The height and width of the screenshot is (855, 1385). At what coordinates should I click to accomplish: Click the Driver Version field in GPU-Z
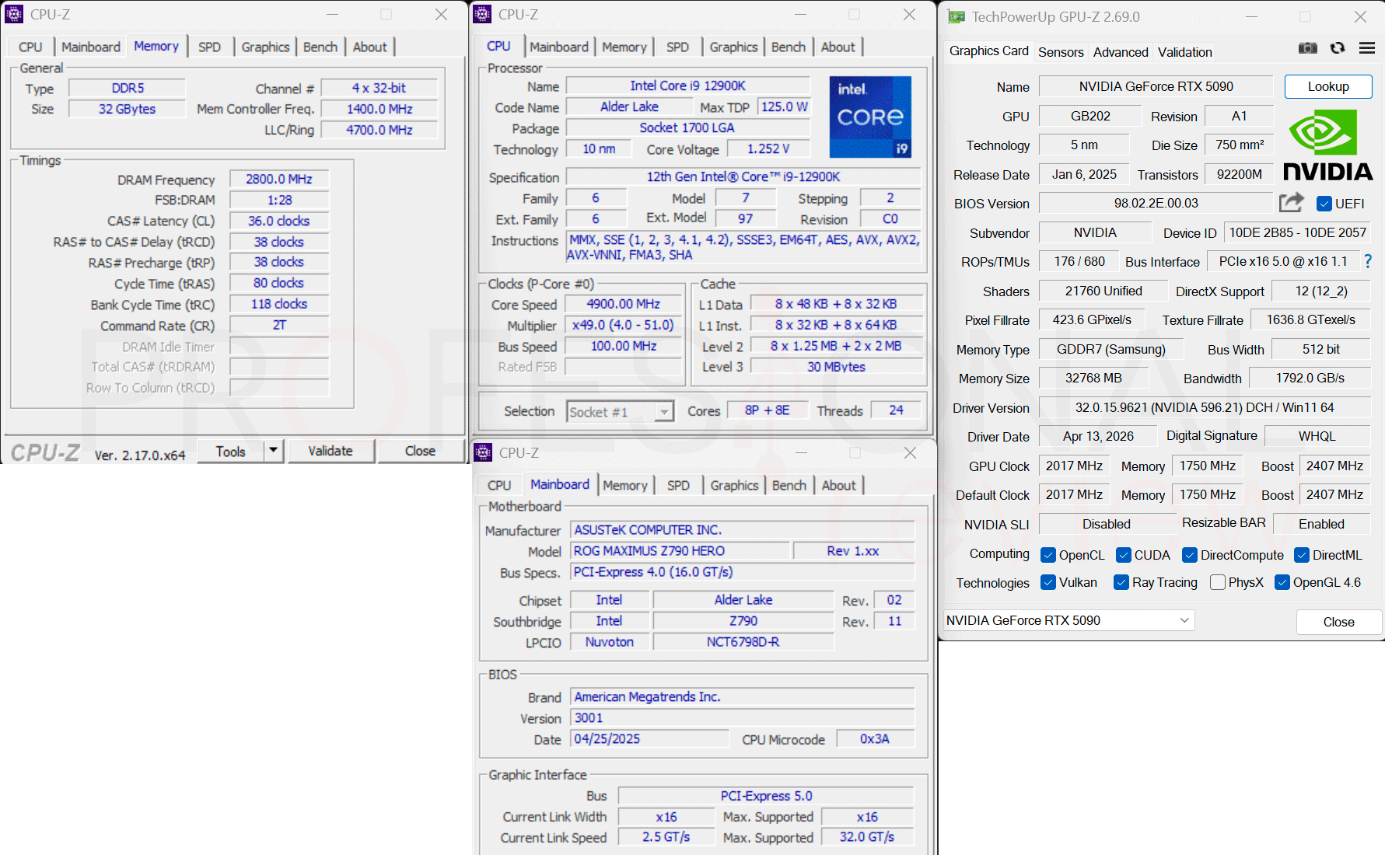(x=1205, y=407)
